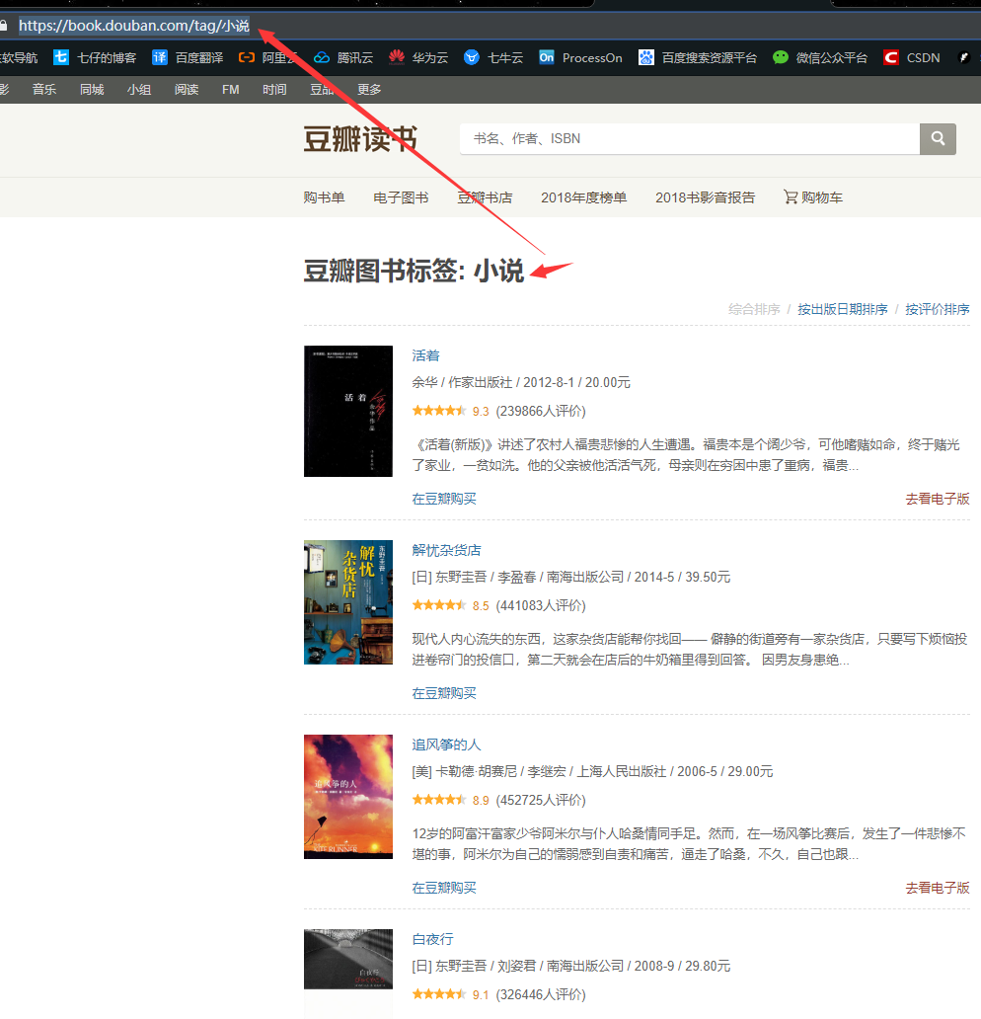Click the search magnifier button
Viewport: 981px width, 1019px height.
[938, 138]
